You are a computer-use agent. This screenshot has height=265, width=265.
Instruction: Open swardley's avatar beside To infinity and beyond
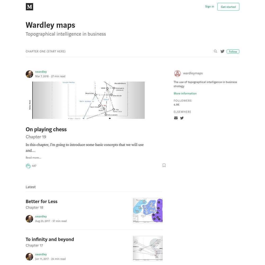tap(29, 257)
